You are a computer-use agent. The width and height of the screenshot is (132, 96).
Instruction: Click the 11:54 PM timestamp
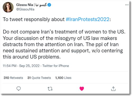click(10, 66)
